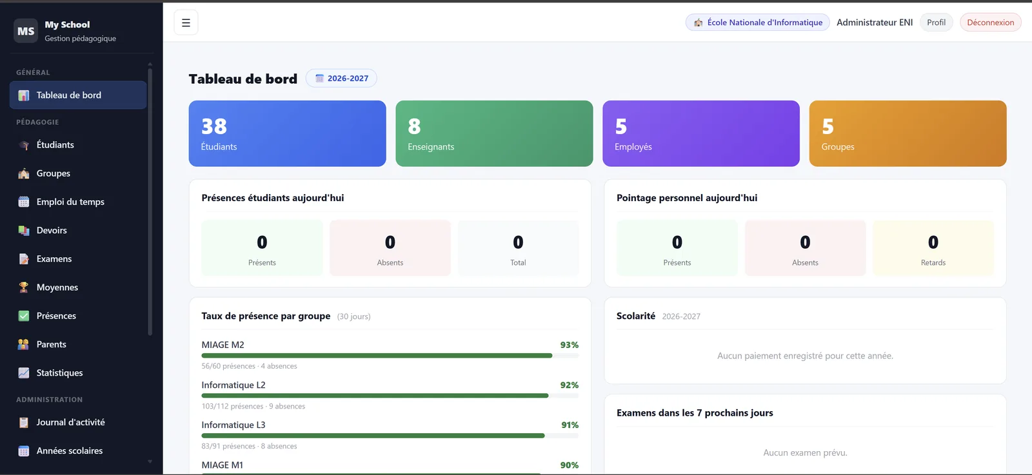Viewport: 1032px width, 475px height.
Task: Click the 5 Groupes stat card
Action: (x=908, y=133)
